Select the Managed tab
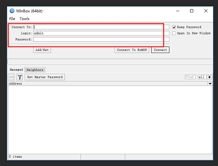 (x=16, y=70)
